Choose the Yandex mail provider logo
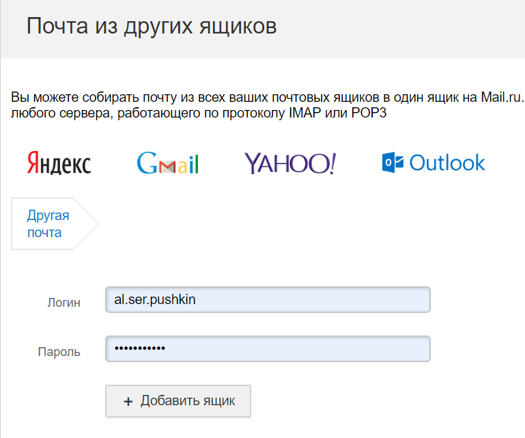Viewport: 525px width, 438px height. (59, 163)
